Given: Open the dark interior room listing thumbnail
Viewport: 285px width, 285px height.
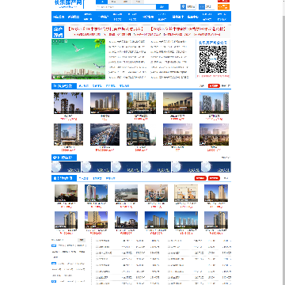Looking at the screenshot, I should [66, 193].
